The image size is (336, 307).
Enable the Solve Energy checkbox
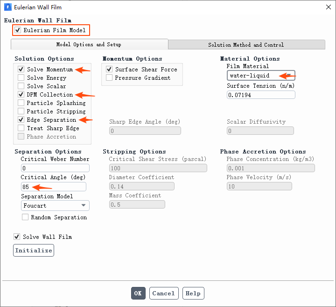21,78
